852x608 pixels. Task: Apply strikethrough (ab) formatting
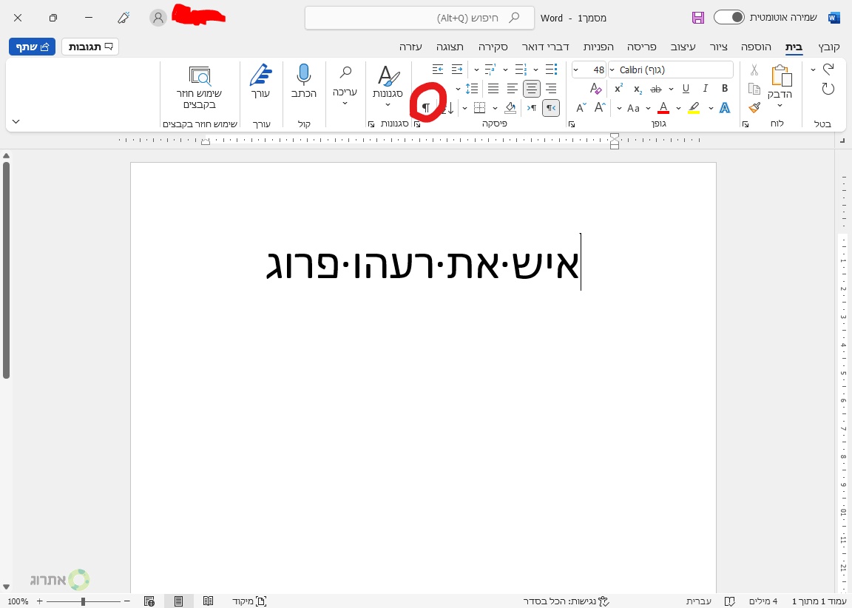tap(656, 89)
